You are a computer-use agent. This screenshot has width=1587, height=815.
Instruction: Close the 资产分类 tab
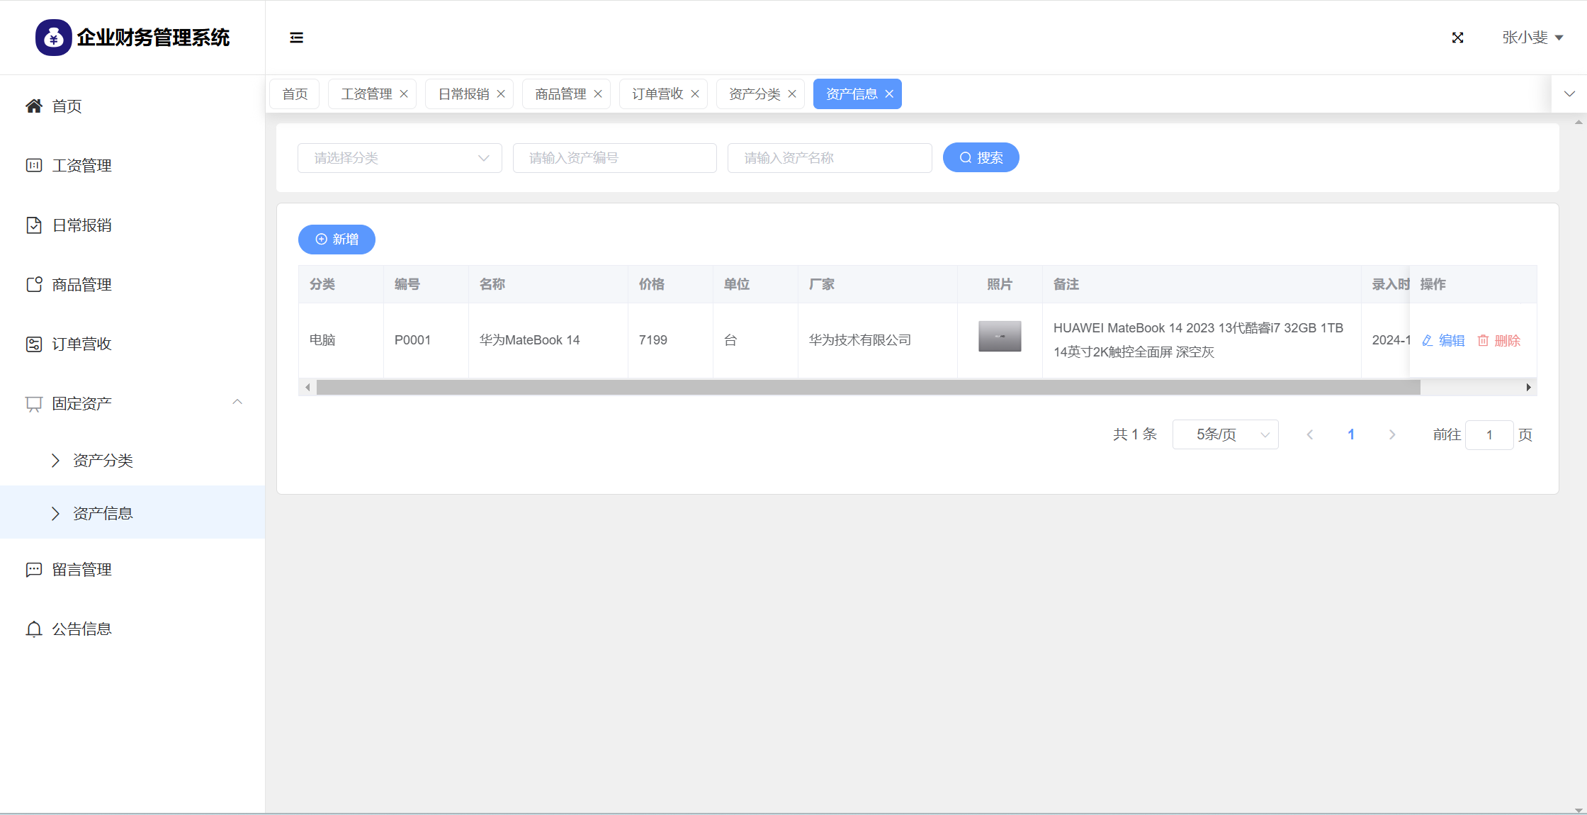(792, 94)
